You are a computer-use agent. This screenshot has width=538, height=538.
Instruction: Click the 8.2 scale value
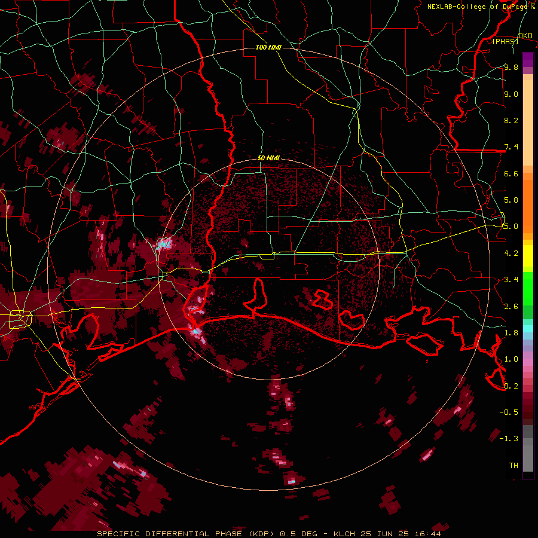tap(511, 120)
